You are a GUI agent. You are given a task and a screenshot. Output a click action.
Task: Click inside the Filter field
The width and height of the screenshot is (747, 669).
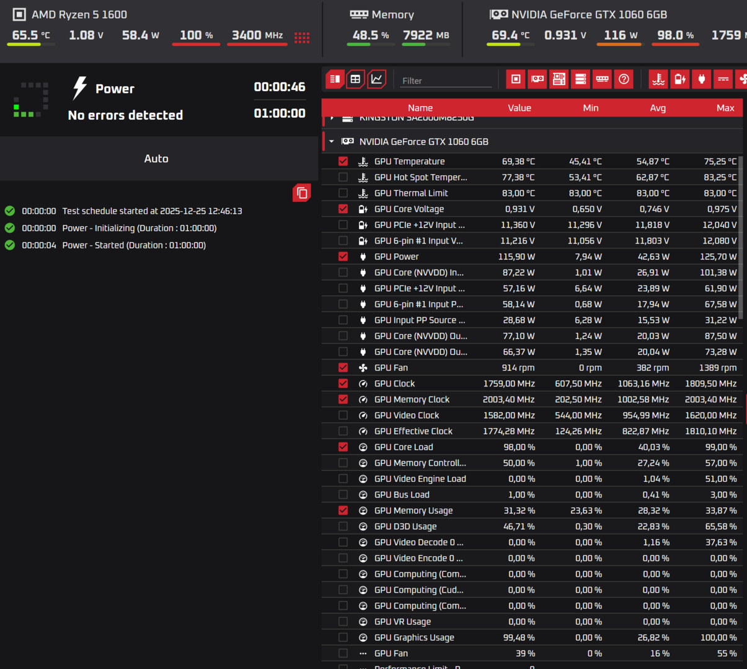446,81
